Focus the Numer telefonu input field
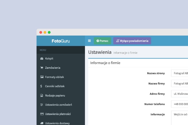188x125 pixels. (x=180, y=104)
